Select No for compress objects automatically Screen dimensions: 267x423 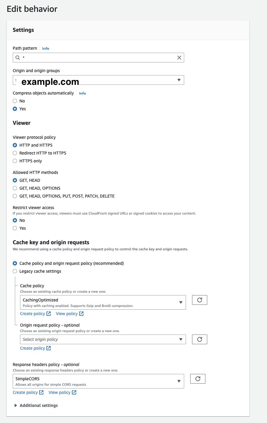point(15,101)
